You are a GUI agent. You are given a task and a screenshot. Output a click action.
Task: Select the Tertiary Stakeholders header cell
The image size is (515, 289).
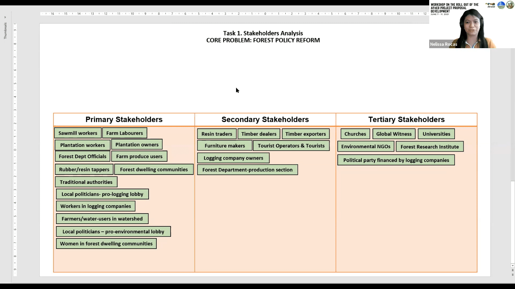(x=406, y=120)
